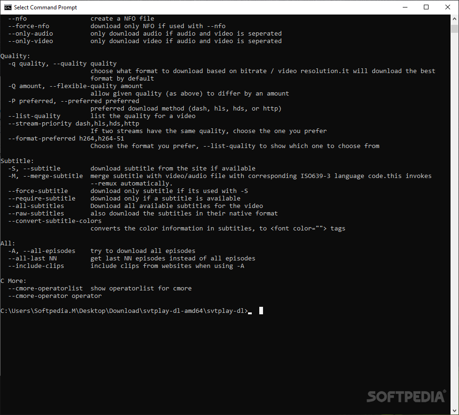Click the '-Q amount, --flexible-quality amount' line
Screen dimensions: 459x415
click(x=75, y=86)
